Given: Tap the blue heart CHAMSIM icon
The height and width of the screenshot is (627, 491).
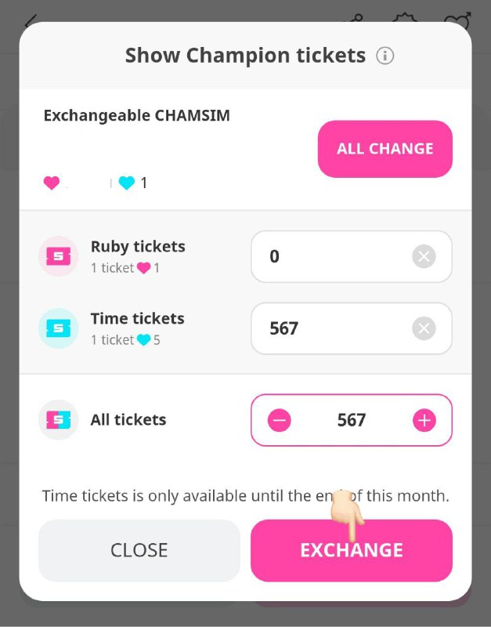Looking at the screenshot, I should click(127, 183).
